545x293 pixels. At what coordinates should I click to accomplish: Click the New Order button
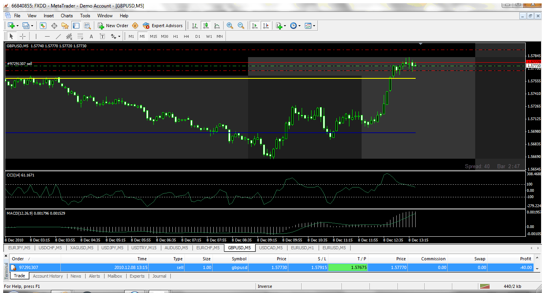[113, 26]
